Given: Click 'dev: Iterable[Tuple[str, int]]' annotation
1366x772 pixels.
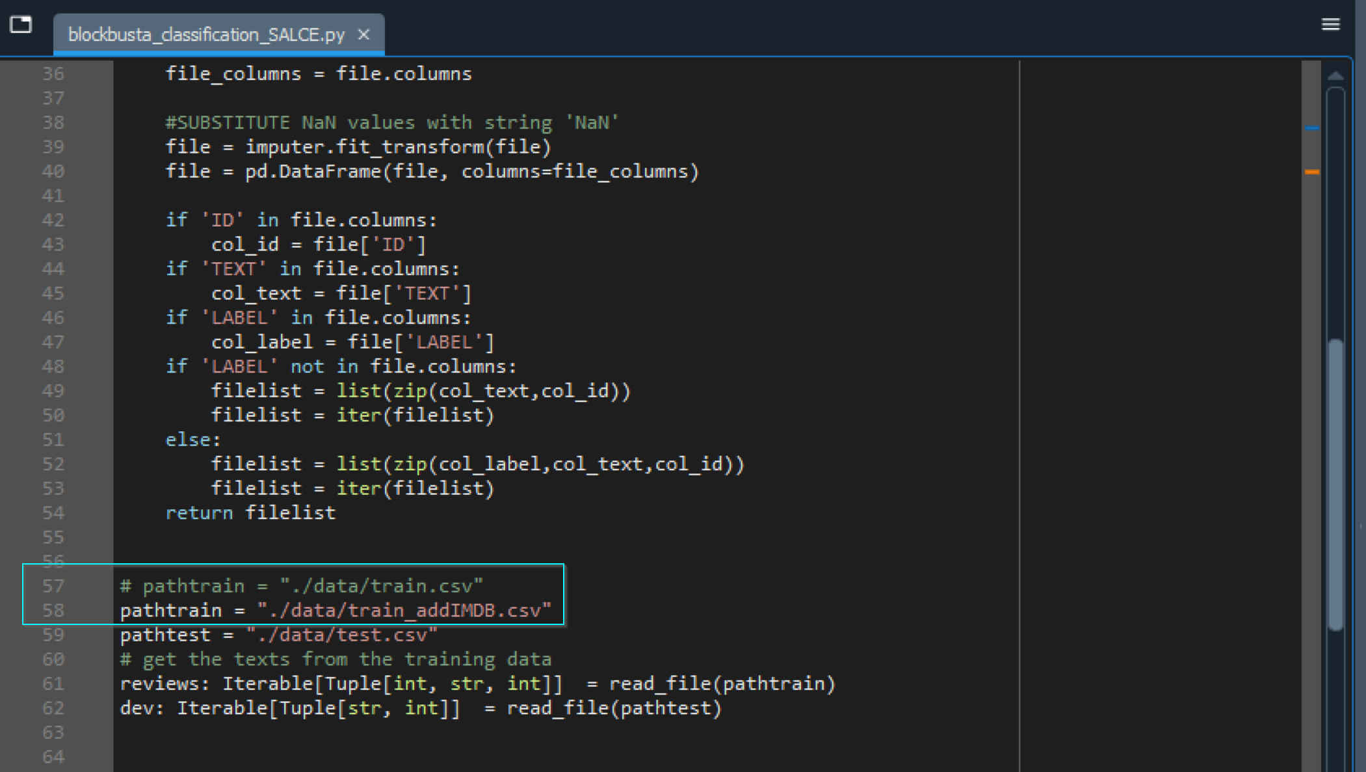Looking at the screenshot, I should pyautogui.click(x=290, y=708).
